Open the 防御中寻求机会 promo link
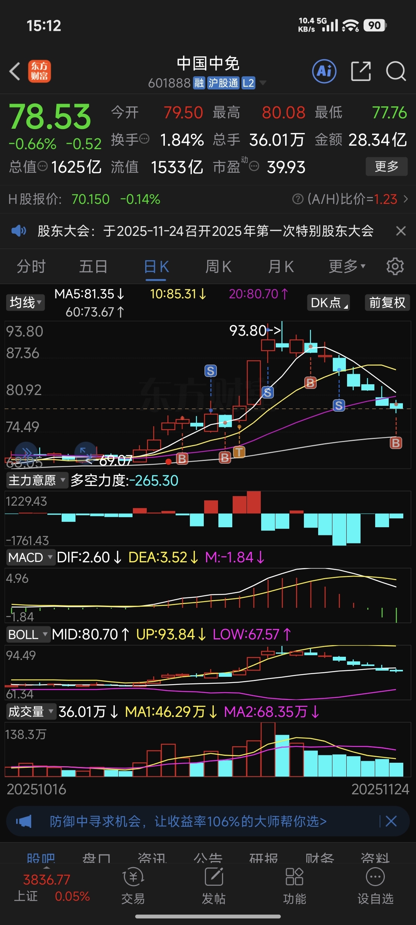 click(188, 821)
